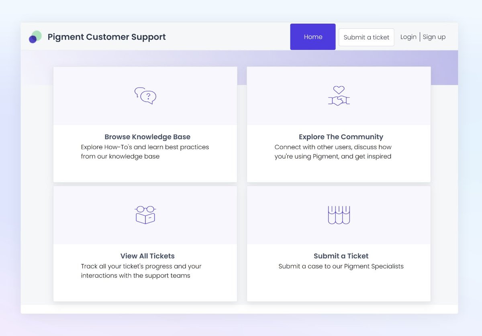This screenshot has height=336, width=482.
Task: Click the heart symbol above the handshake
Action: coord(339,90)
